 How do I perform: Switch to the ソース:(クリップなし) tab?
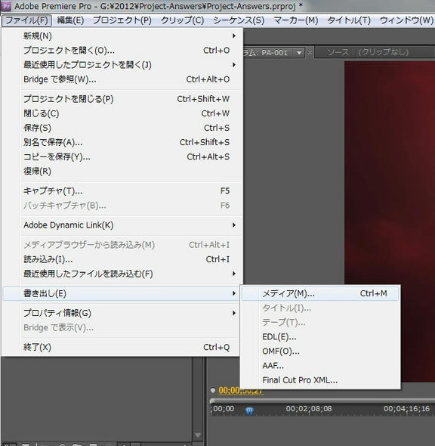tap(368, 52)
